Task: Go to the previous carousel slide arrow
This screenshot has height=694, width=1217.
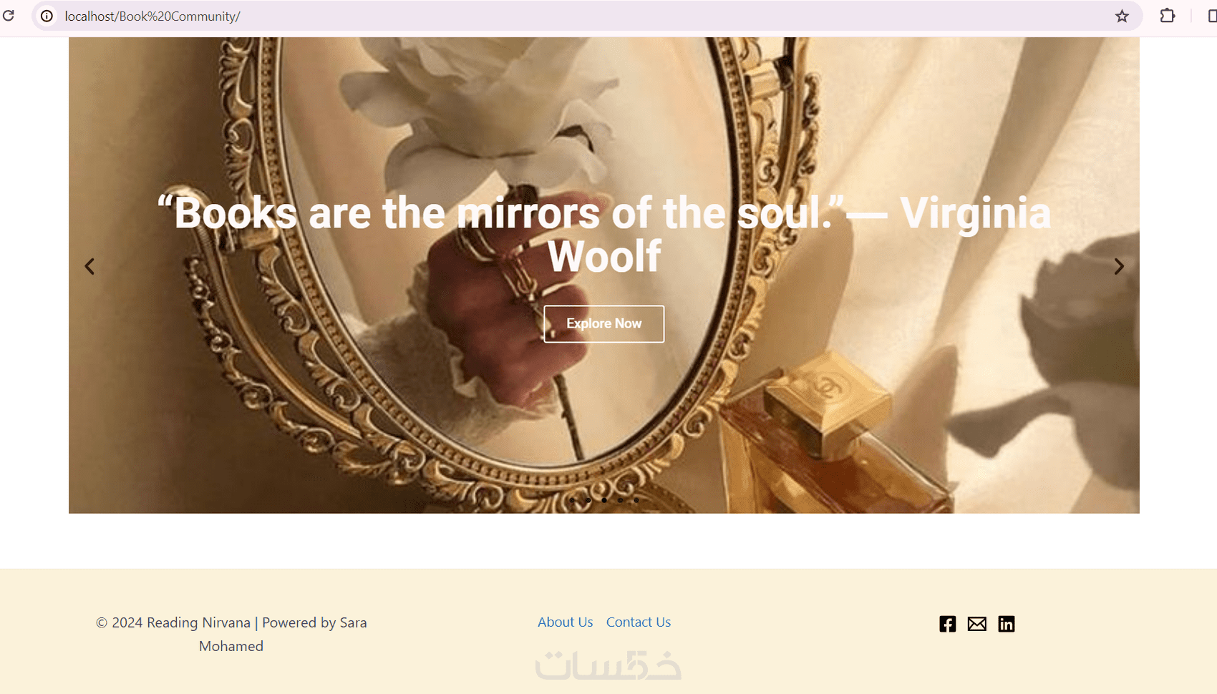Action: coord(89,266)
